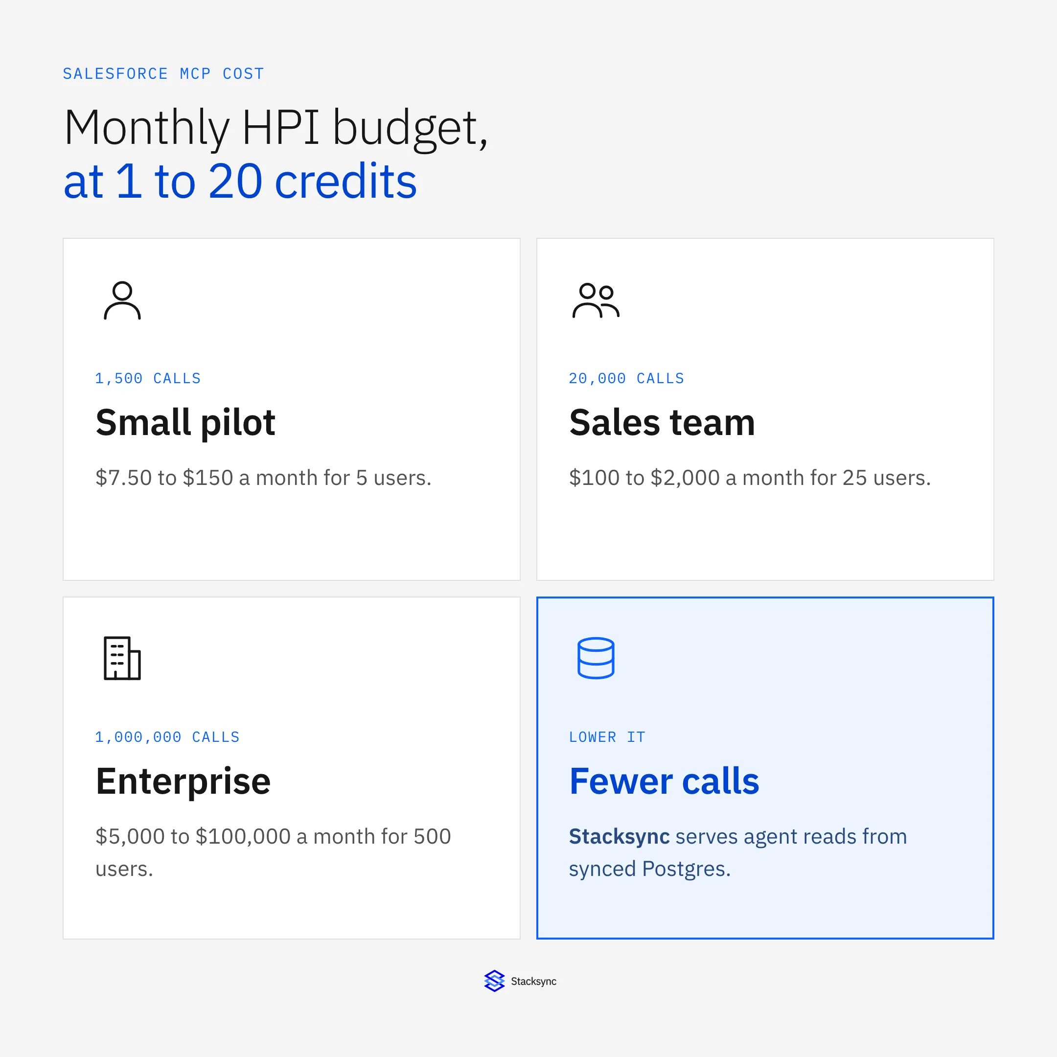Click the 'Stacksync' brand name at bottom
The height and width of the screenshot is (1057, 1057).
click(533, 982)
